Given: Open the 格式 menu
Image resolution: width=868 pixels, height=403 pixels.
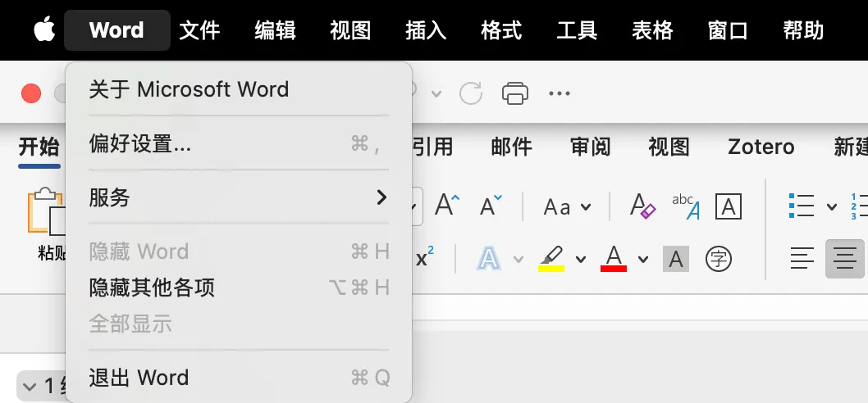Looking at the screenshot, I should [x=501, y=29].
